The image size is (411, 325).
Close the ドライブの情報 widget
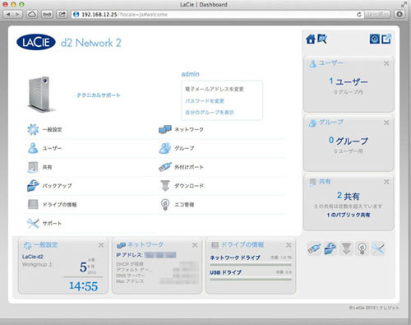coord(289,245)
